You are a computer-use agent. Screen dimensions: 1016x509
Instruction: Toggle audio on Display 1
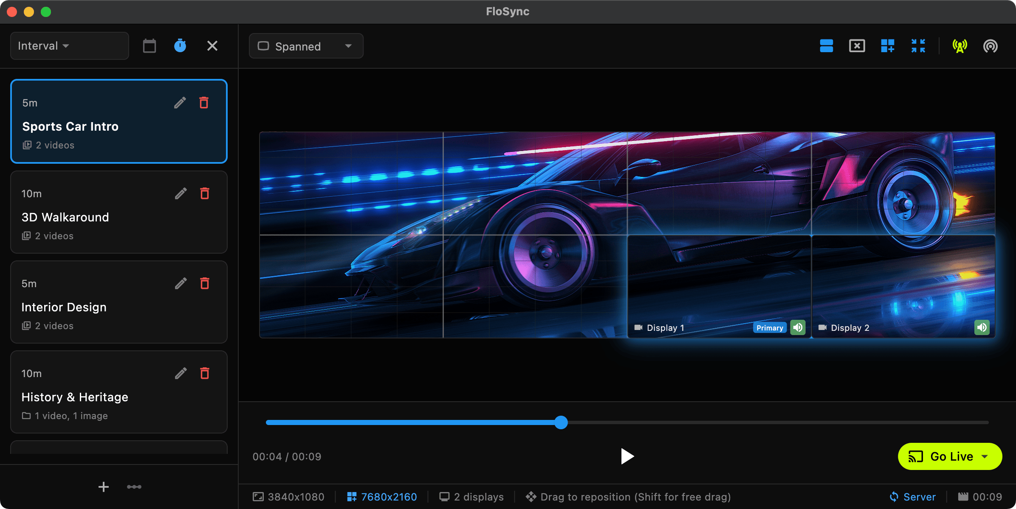click(798, 327)
